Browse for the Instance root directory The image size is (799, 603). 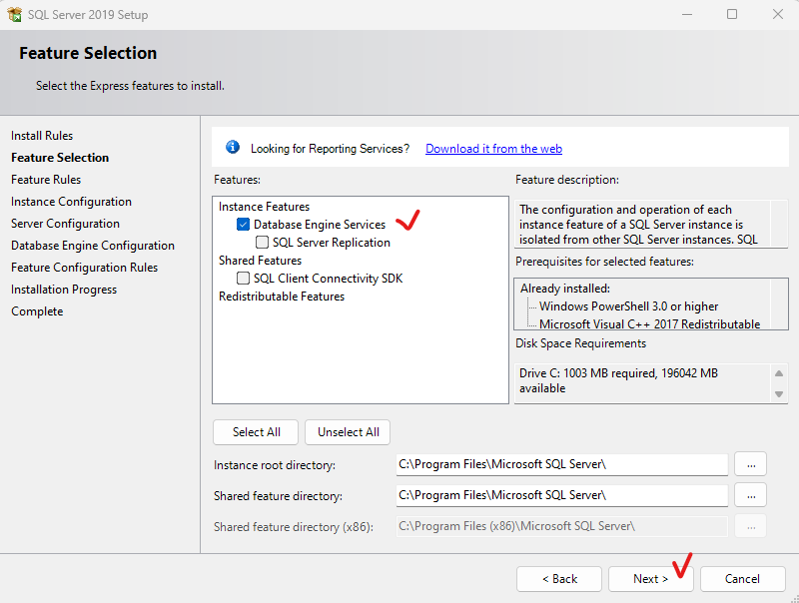pyautogui.click(x=751, y=464)
